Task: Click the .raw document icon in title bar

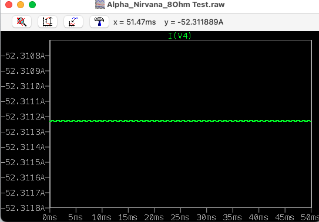Action: click(100, 4)
